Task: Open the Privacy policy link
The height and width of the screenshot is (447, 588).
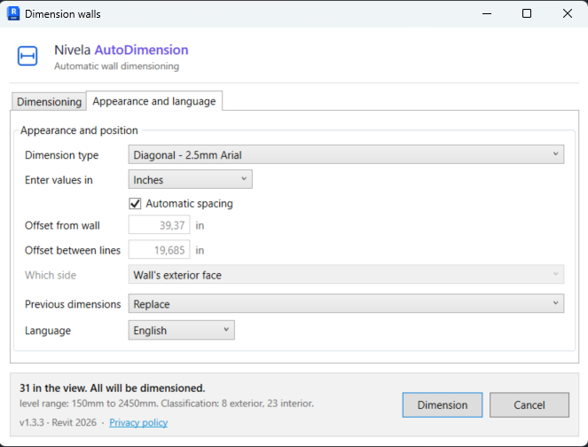Action: (x=138, y=423)
